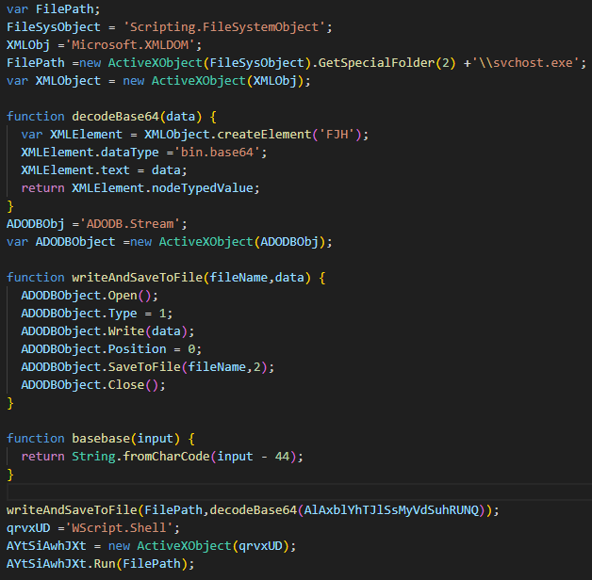
Task: Click ADODBObject.Position = 0 line
Action: click(x=111, y=349)
